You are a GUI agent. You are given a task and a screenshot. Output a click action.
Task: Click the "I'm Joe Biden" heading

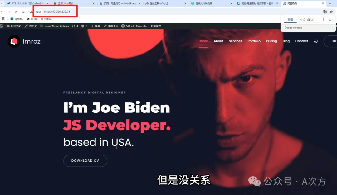[x=117, y=107]
